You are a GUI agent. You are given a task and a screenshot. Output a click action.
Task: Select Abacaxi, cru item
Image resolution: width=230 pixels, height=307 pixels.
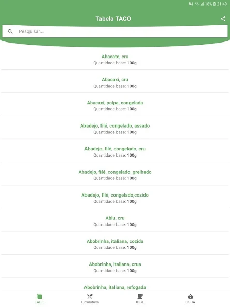pyautogui.click(x=115, y=82)
